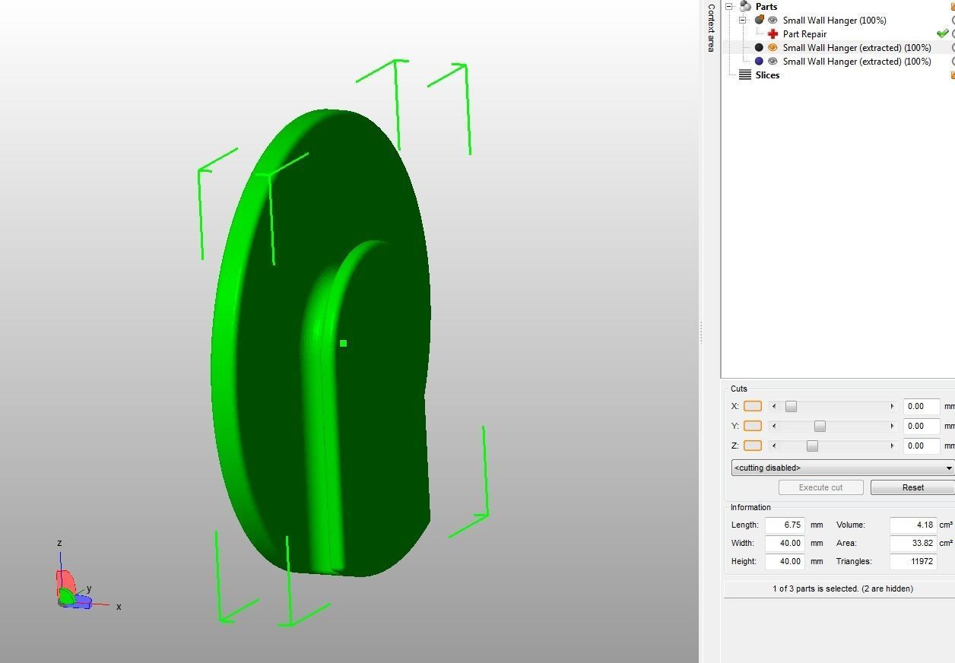Click left arrow of Z cut slider

click(x=774, y=446)
